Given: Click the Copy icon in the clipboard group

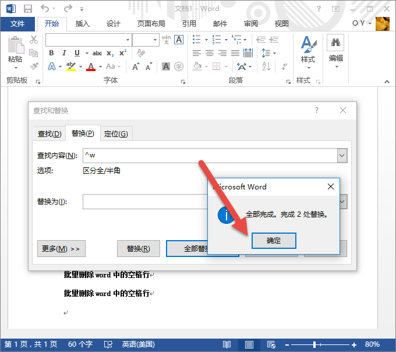Looking at the screenshot, I should click(x=33, y=53).
